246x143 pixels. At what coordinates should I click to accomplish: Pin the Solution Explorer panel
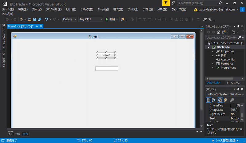pyautogui.click(x=238, y=27)
